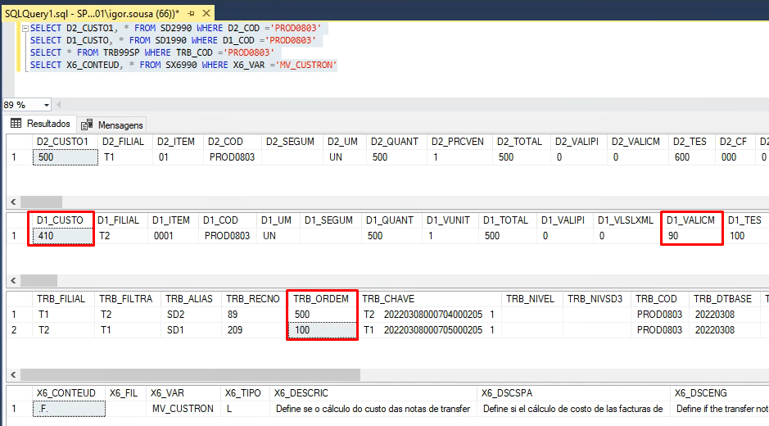Collapse the SELECT query block outline

point(25,29)
